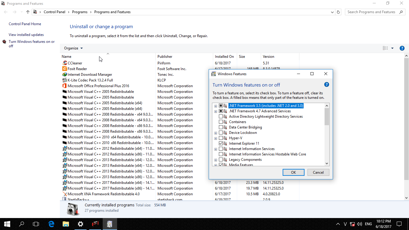Enable the Hyper-V checkbox
Image resolution: width=409 pixels, height=230 pixels.
tap(221, 138)
